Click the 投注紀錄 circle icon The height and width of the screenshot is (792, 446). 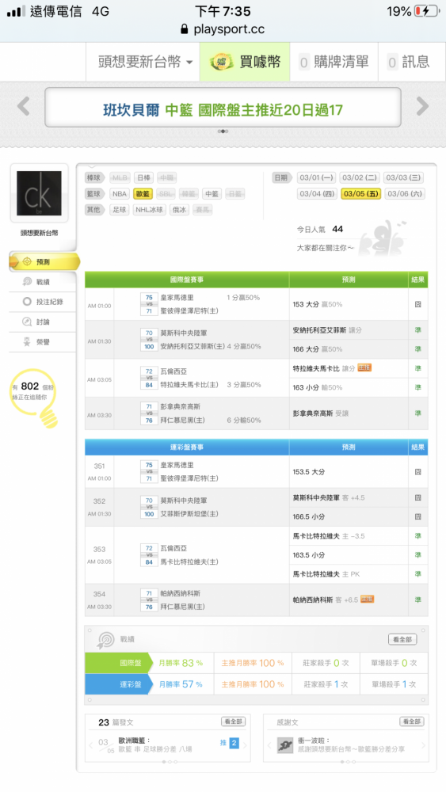coord(27,302)
